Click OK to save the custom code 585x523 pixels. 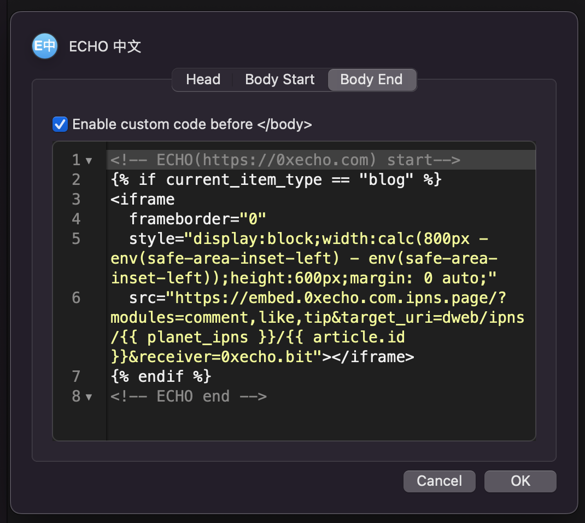tap(519, 481)
